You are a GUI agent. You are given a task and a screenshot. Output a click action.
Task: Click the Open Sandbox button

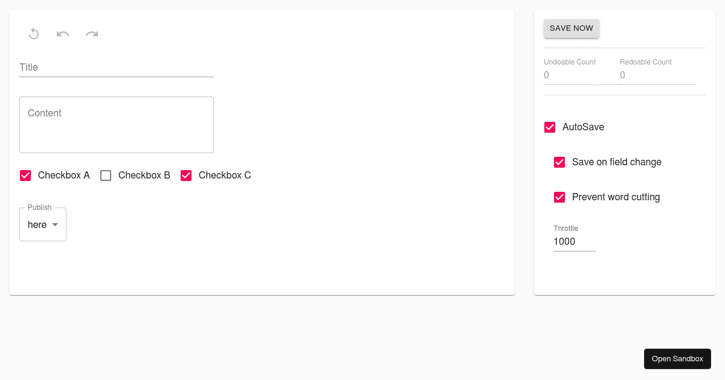point(677,358)
